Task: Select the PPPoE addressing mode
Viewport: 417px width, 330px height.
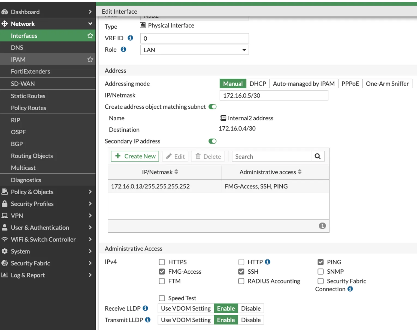Action: [x=350, y=84]
